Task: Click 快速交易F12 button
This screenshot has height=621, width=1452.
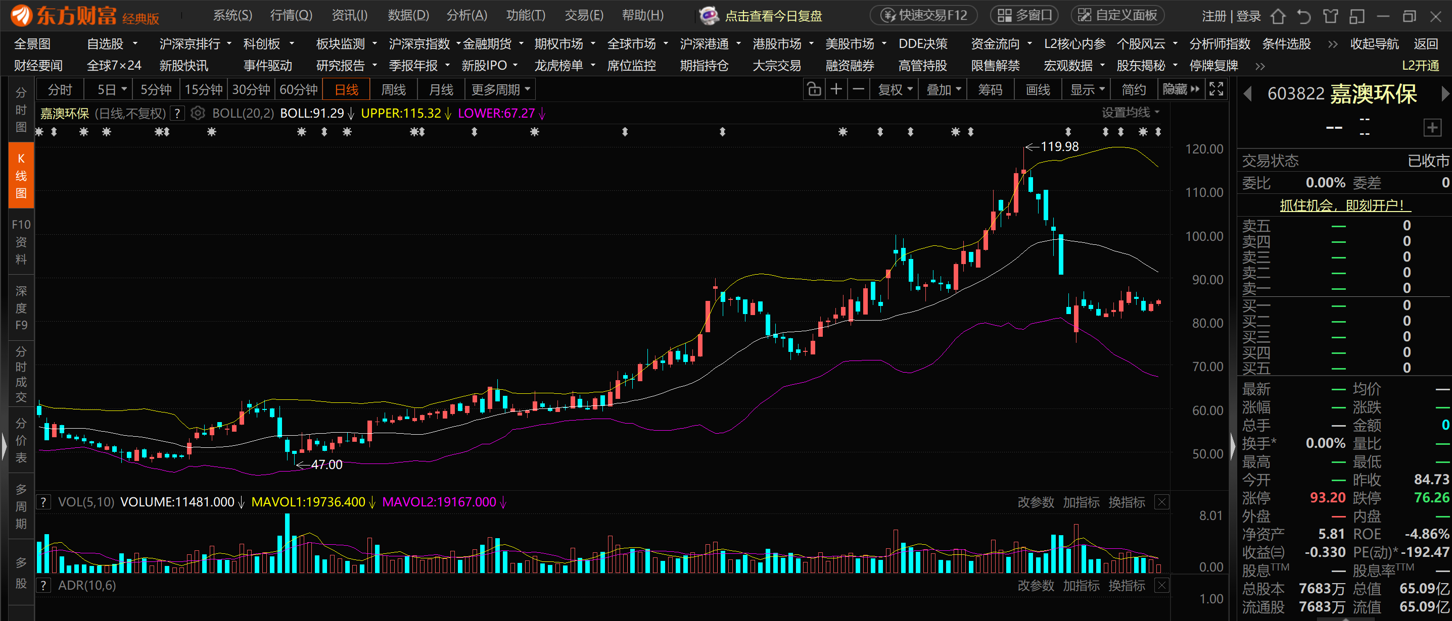Action: (x=923, y=15)
